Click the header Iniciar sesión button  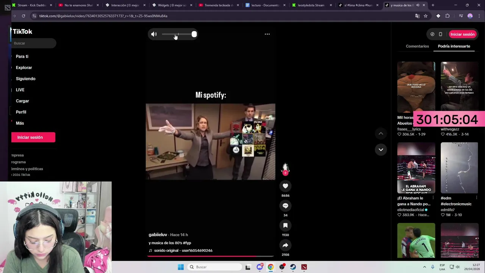tap(462, 34)
